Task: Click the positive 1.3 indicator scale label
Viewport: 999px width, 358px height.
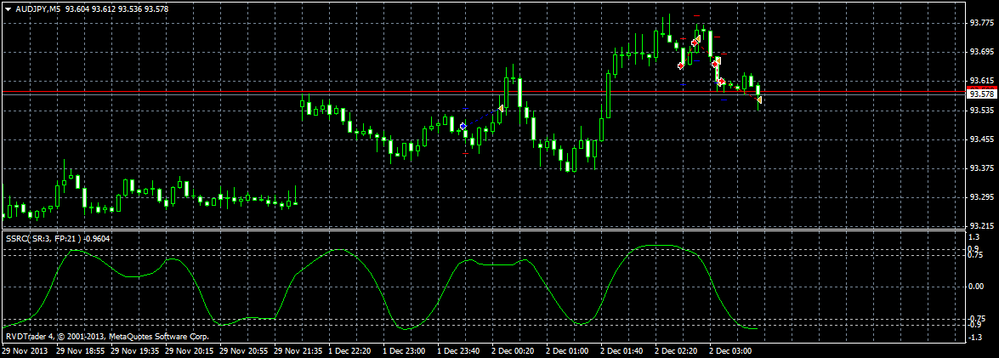Action: pyautogui.click(x=973, y=236)
